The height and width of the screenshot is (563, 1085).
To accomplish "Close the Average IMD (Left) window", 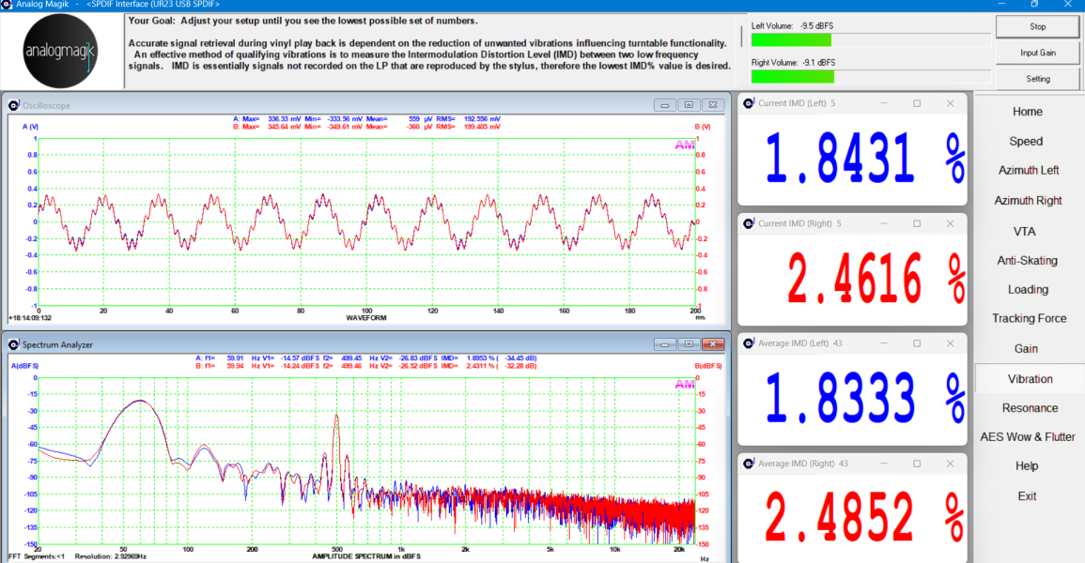I will pos(950,343).
